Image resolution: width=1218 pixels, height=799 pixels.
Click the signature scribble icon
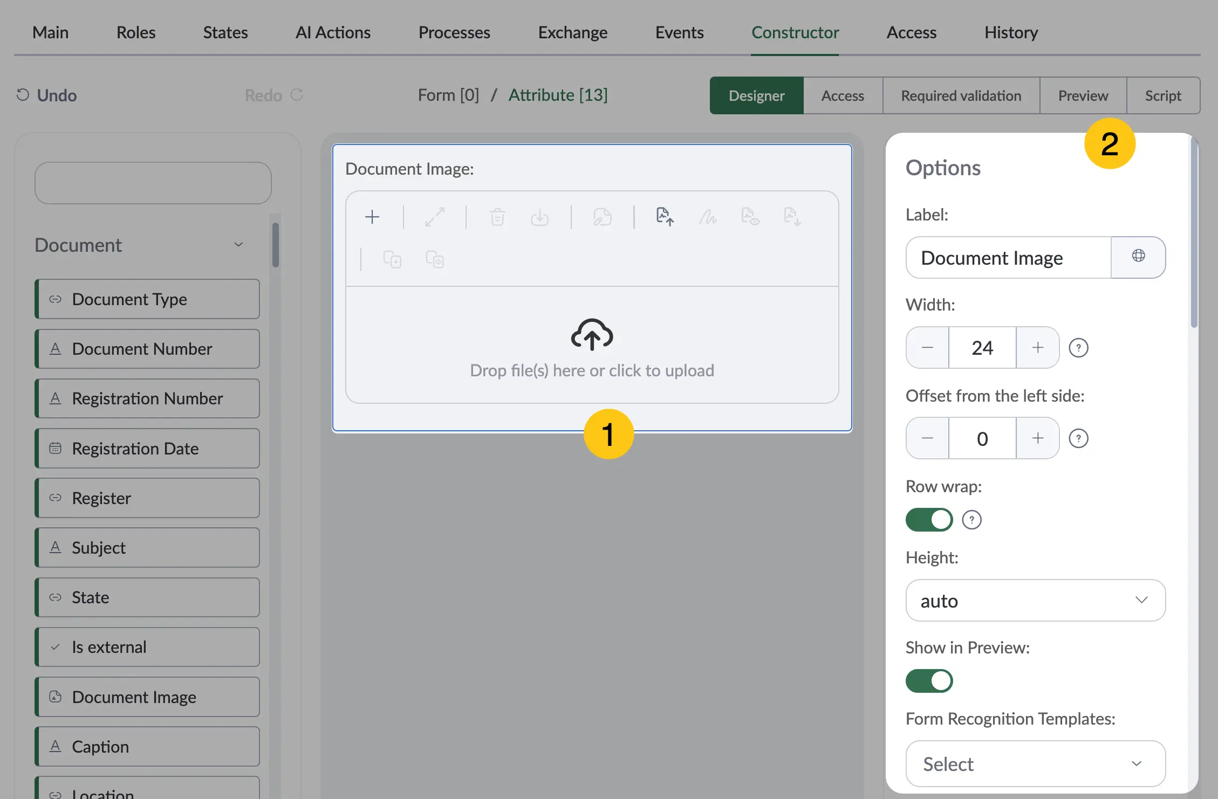click(708, 217)
